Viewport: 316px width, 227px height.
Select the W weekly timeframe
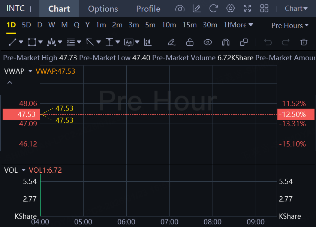point(52,25)
